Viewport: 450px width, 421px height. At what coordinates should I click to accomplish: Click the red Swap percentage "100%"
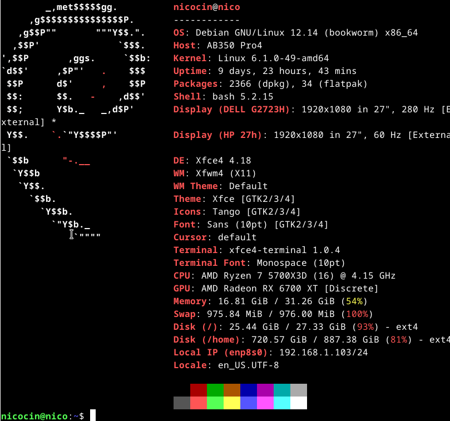click(357, 314)
